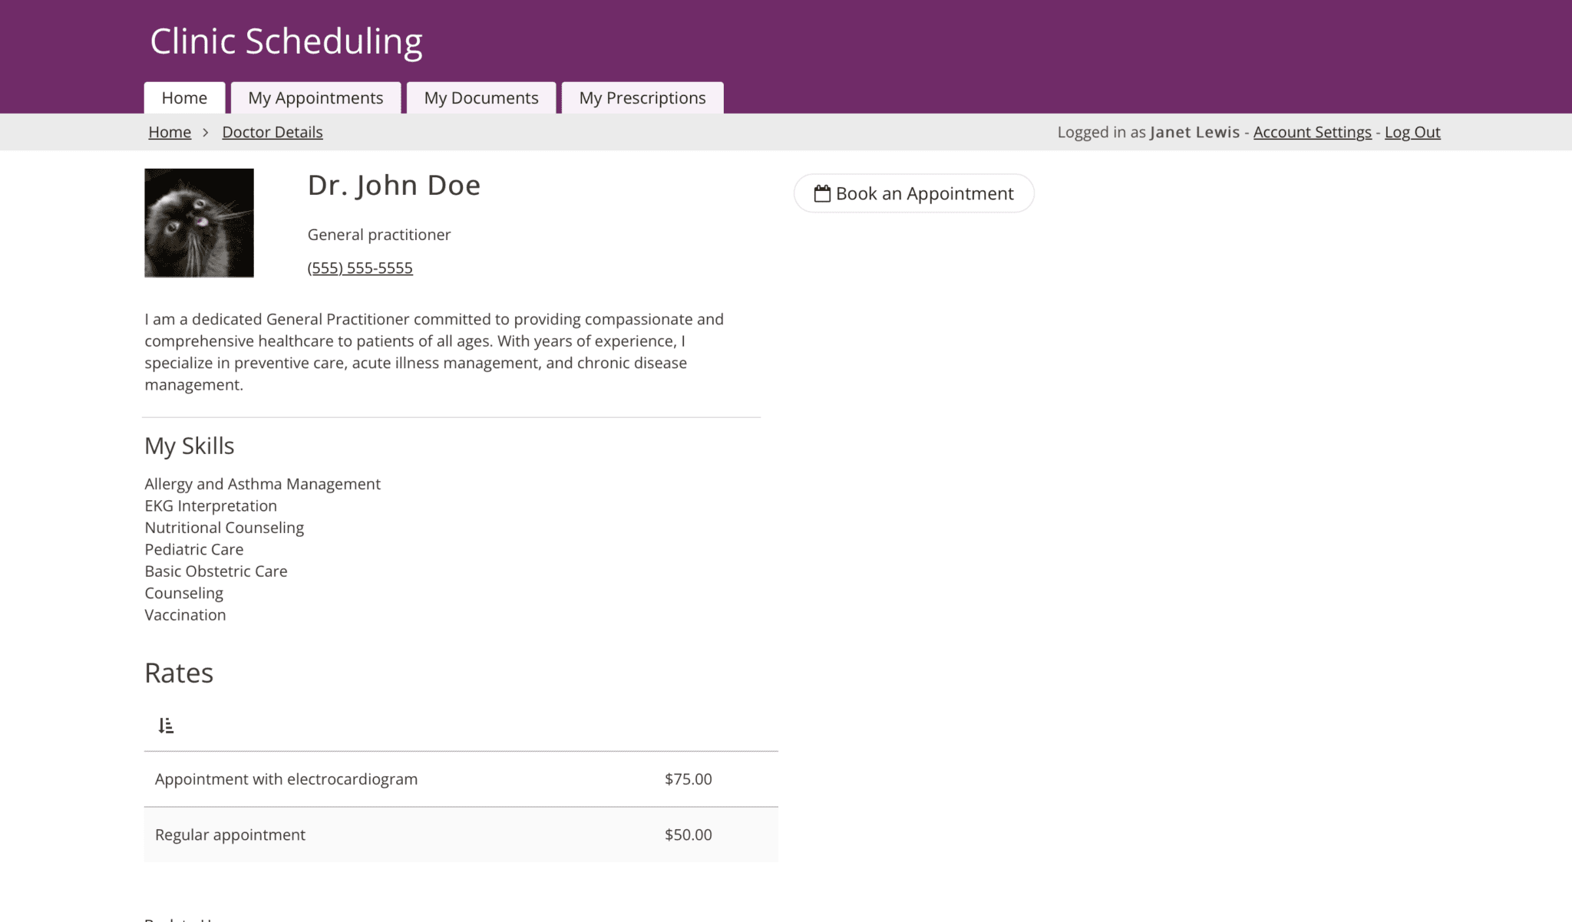Click the Clinic Scheduling header title

coord(286,41)
